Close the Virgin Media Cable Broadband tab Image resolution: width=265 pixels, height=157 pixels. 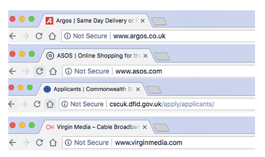click(144, 127)
